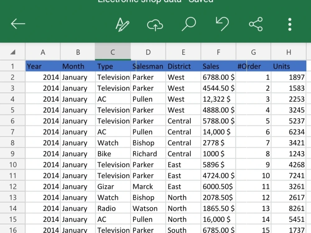311x233 pixels.
Task: Open search with the magnifier icon
Action: coord(189,24)
